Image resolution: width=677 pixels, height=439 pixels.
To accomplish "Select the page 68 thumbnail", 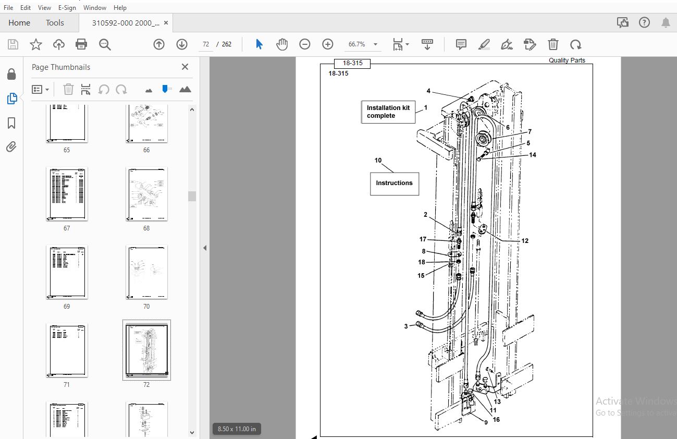I will pyautogui.click(x=146, y=194).
